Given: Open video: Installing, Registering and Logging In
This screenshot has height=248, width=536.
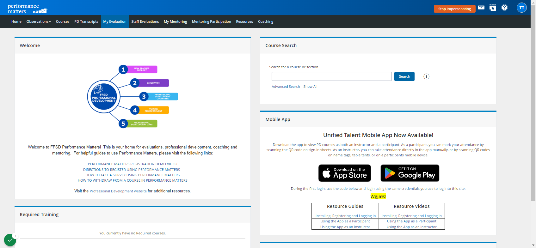Looking at the screenshot, I should click(x=411, y=216).
